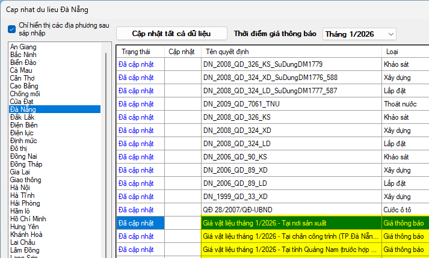Select 'Cần Thơ' in the list
This screenshot has width=429, height=258.
[23, 78]
